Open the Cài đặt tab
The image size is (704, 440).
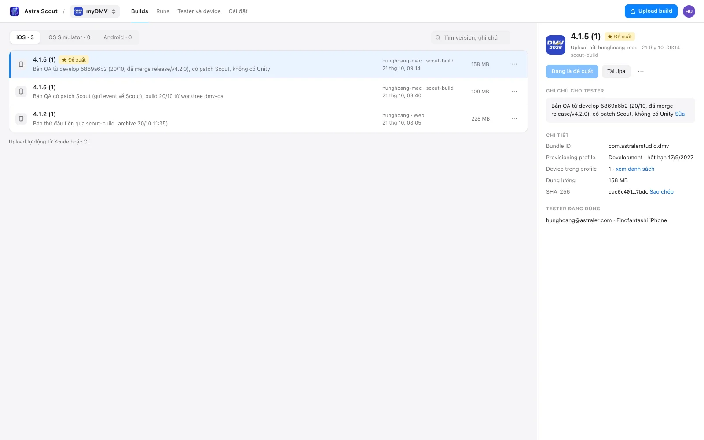pyautogui.click(x=238, y=11)
